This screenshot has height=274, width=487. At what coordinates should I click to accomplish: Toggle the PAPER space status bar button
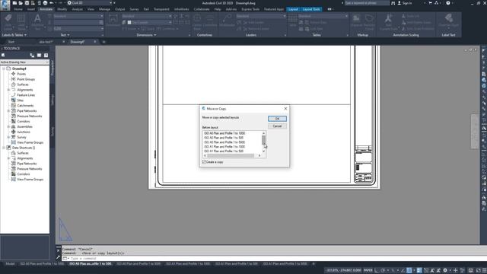(x=368, y=270)
